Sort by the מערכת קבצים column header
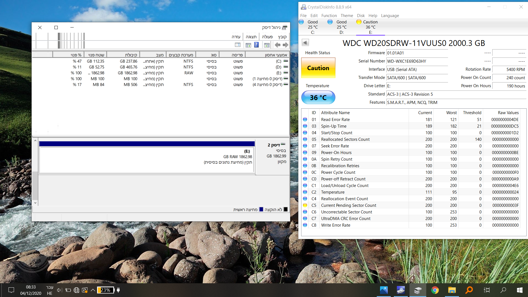 [x=181, y=55]
